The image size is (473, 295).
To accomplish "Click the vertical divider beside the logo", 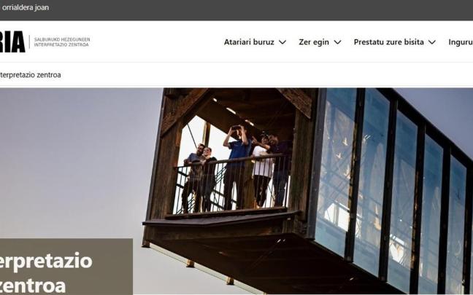I will pos(29,42).
